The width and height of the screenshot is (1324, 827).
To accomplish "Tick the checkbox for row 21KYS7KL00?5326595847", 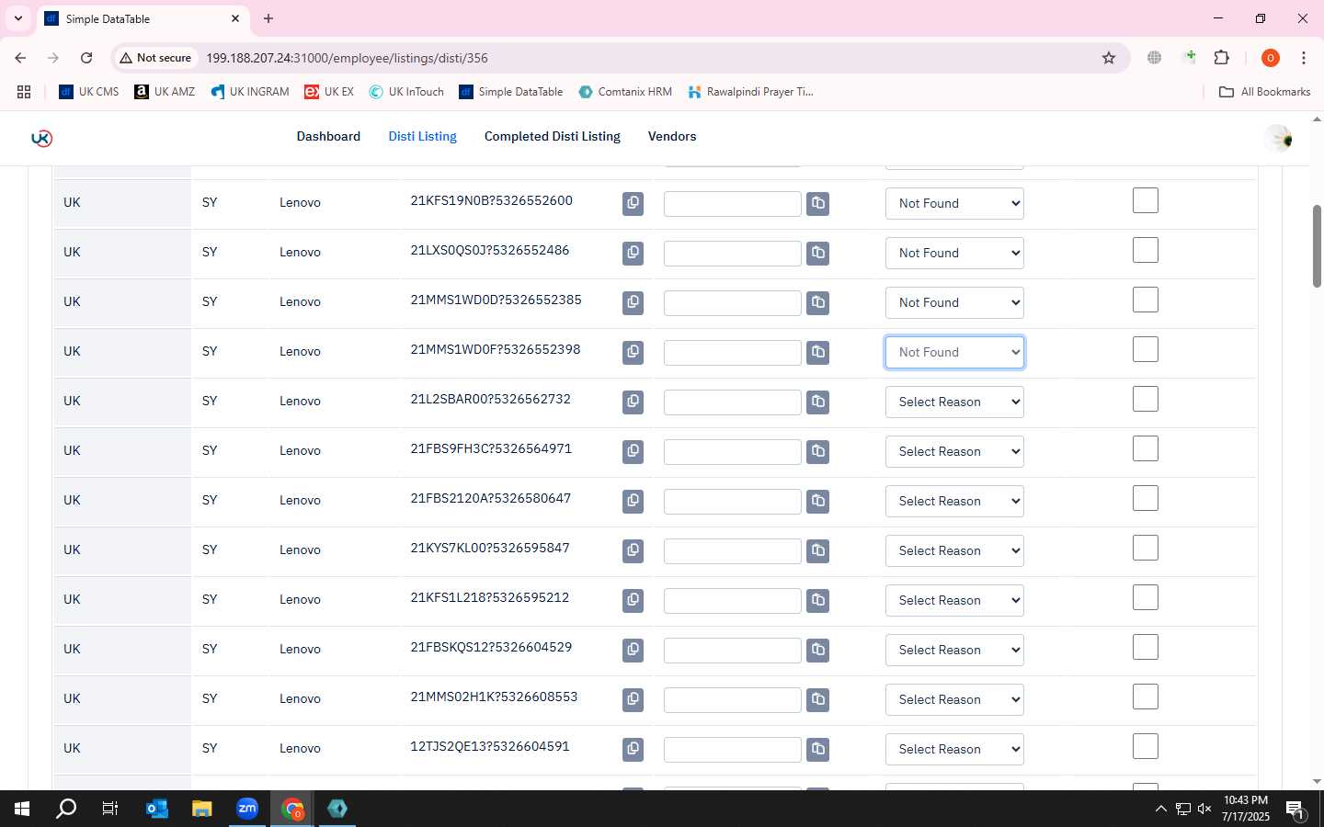I will (1146, 548).
